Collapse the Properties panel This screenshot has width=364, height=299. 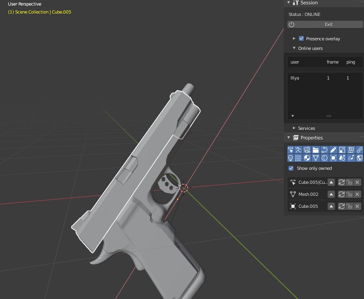click(289, 138)
